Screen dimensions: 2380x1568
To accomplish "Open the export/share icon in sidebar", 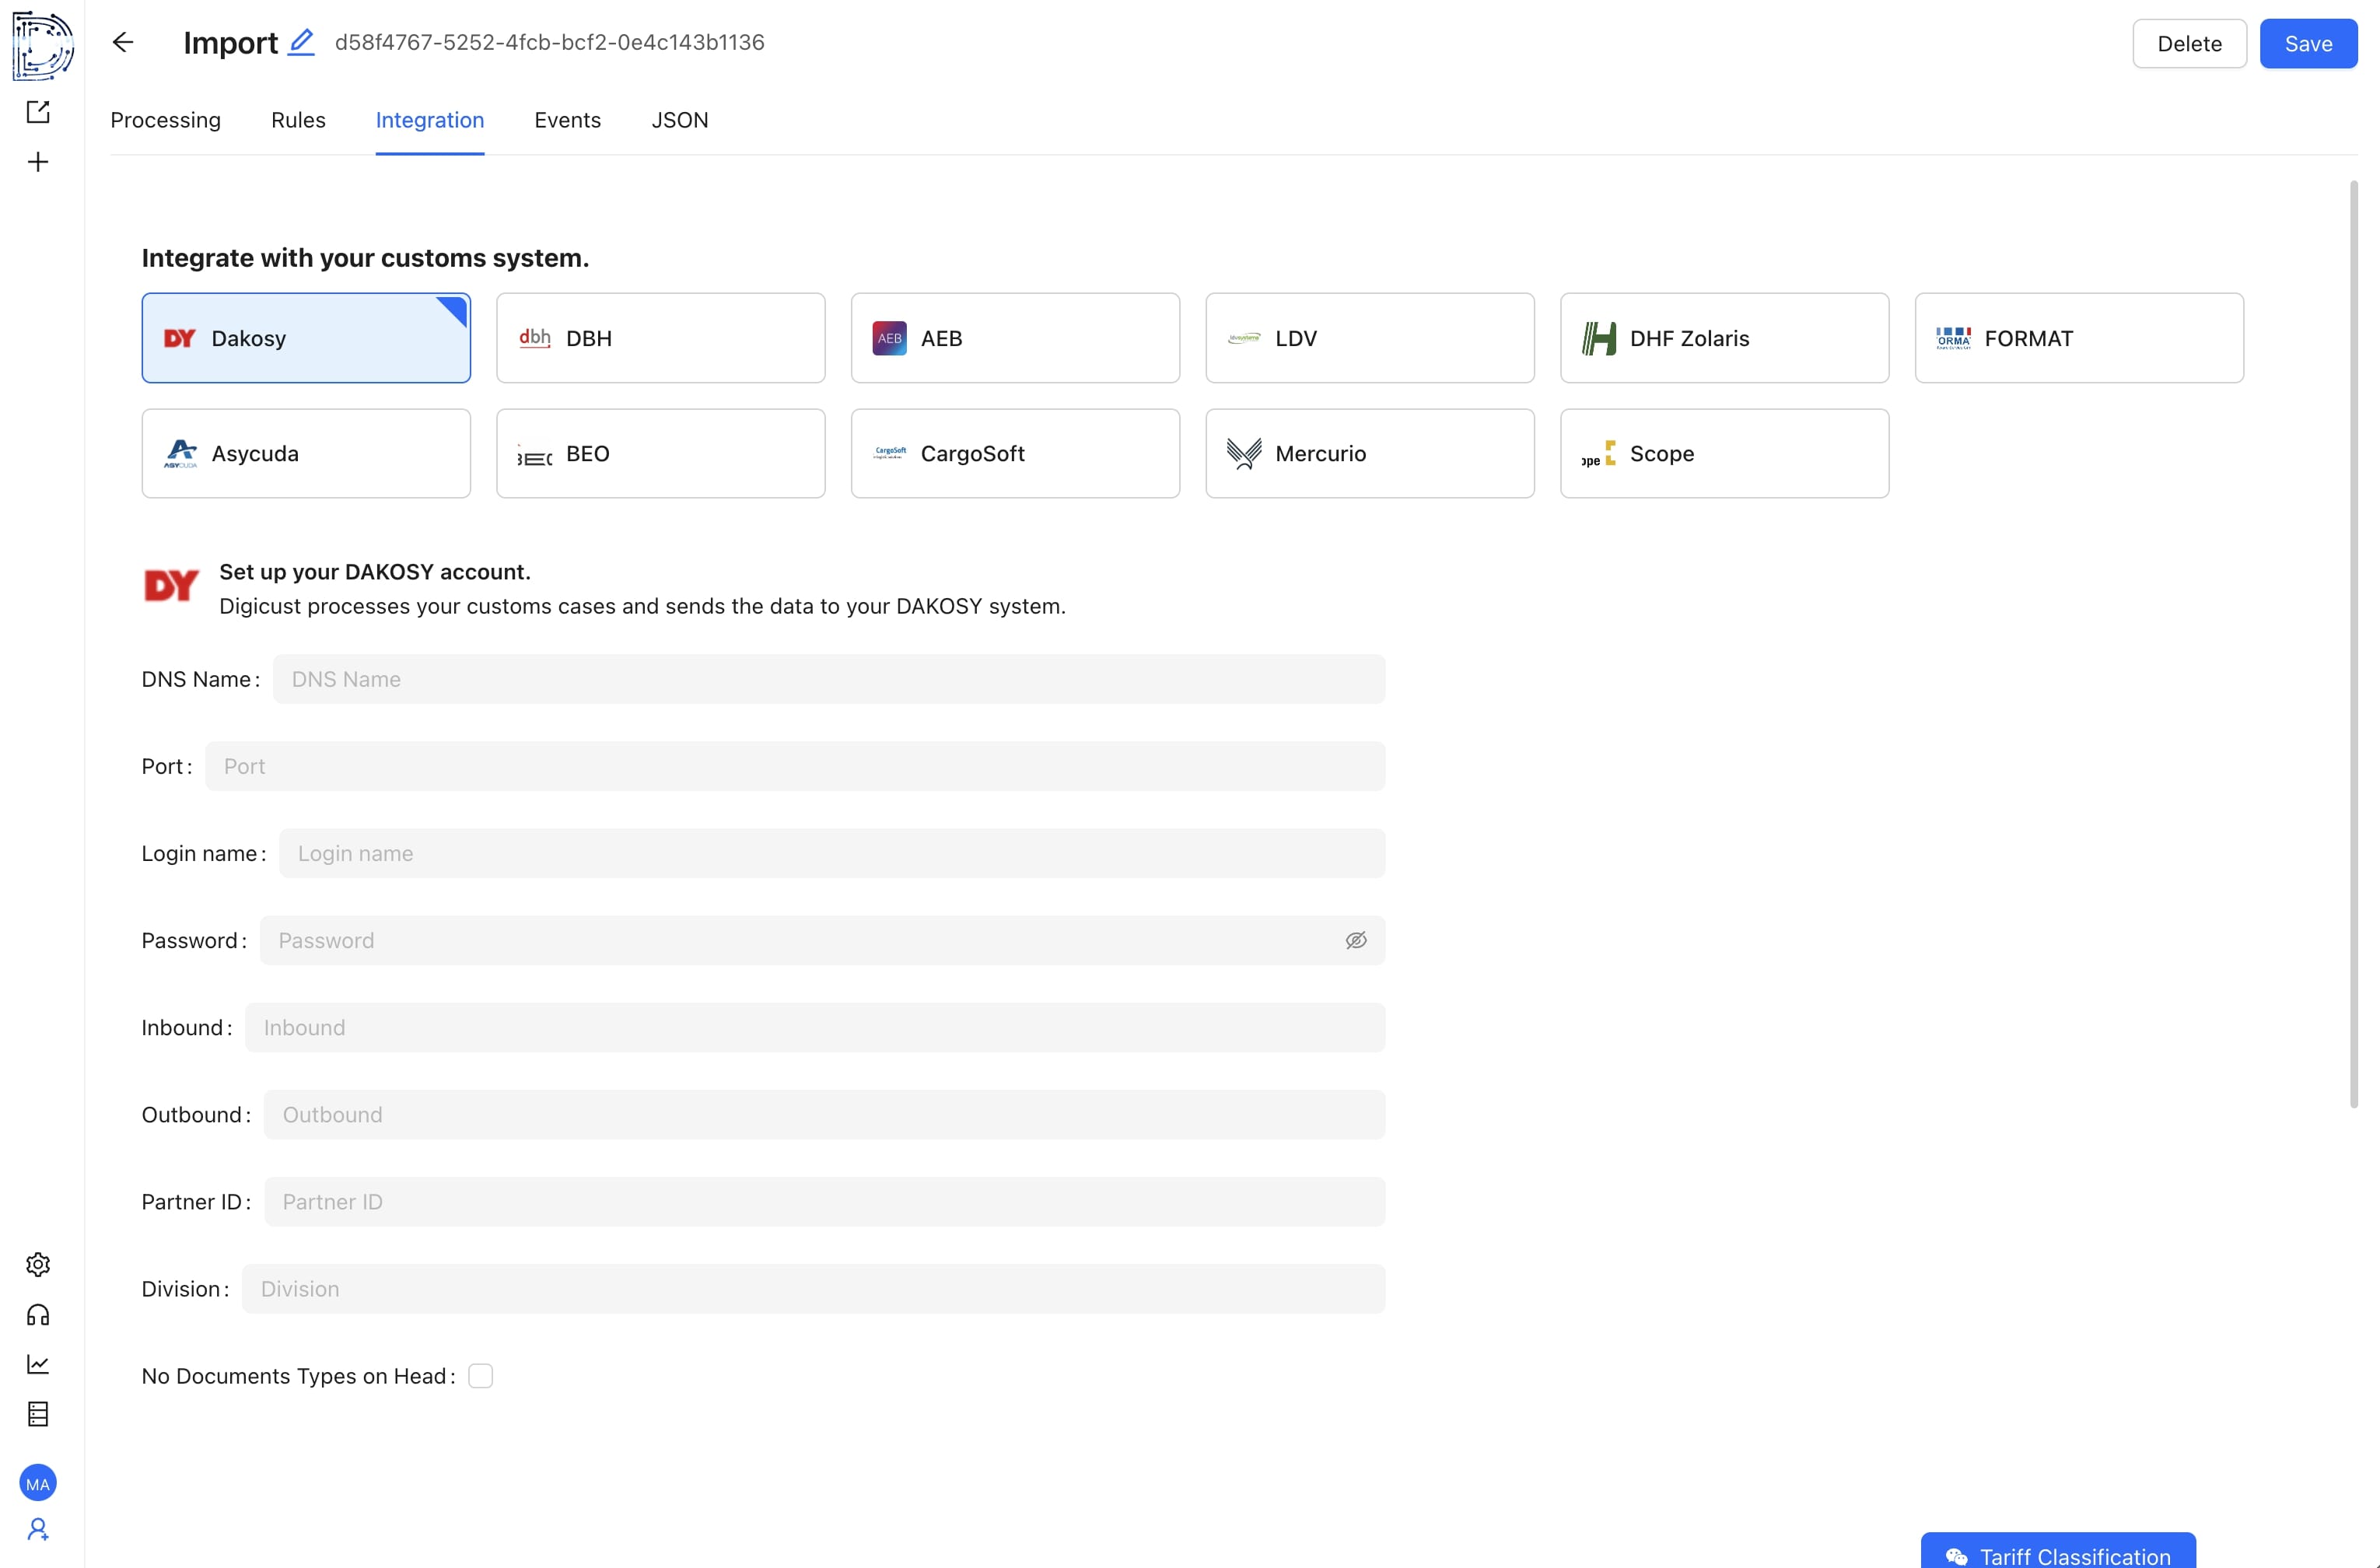I will 38,112.
